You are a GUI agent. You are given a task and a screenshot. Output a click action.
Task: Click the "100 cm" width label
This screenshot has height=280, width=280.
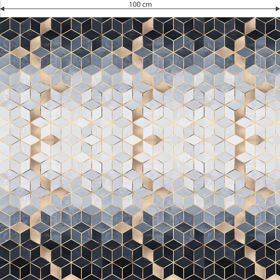coord(140,5)
